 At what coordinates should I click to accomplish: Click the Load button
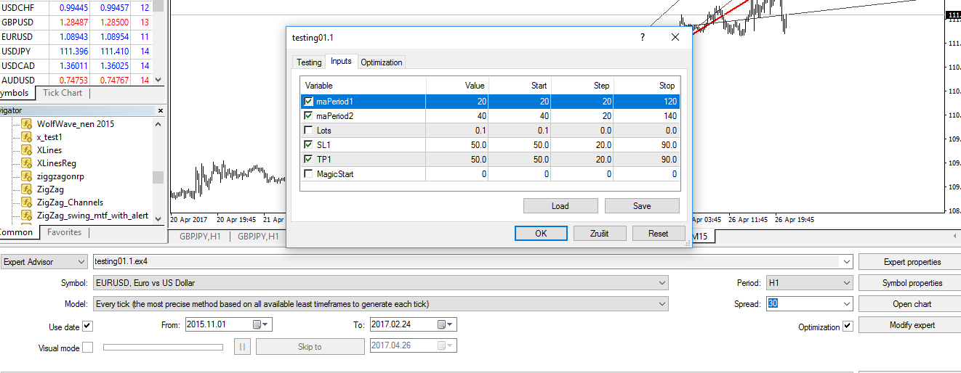560,206
